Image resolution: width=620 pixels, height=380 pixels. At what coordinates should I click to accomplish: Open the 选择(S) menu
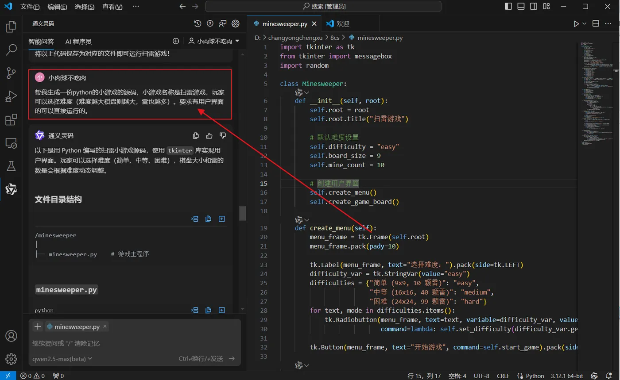click(85, 7)
